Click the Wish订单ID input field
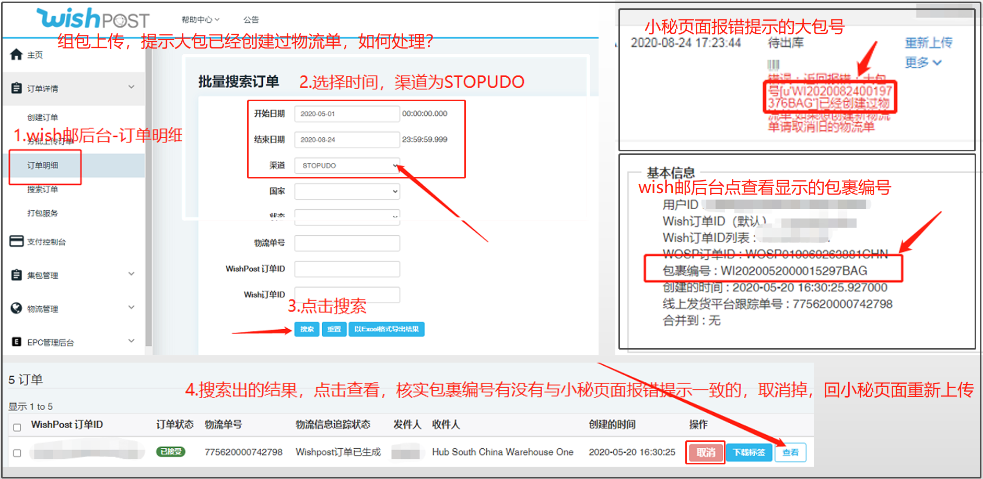This screenshot has width=983, height=479. 347,295
